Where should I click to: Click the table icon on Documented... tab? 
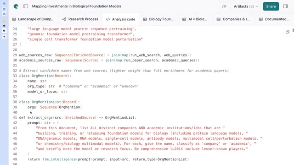(x=261, y=19)
